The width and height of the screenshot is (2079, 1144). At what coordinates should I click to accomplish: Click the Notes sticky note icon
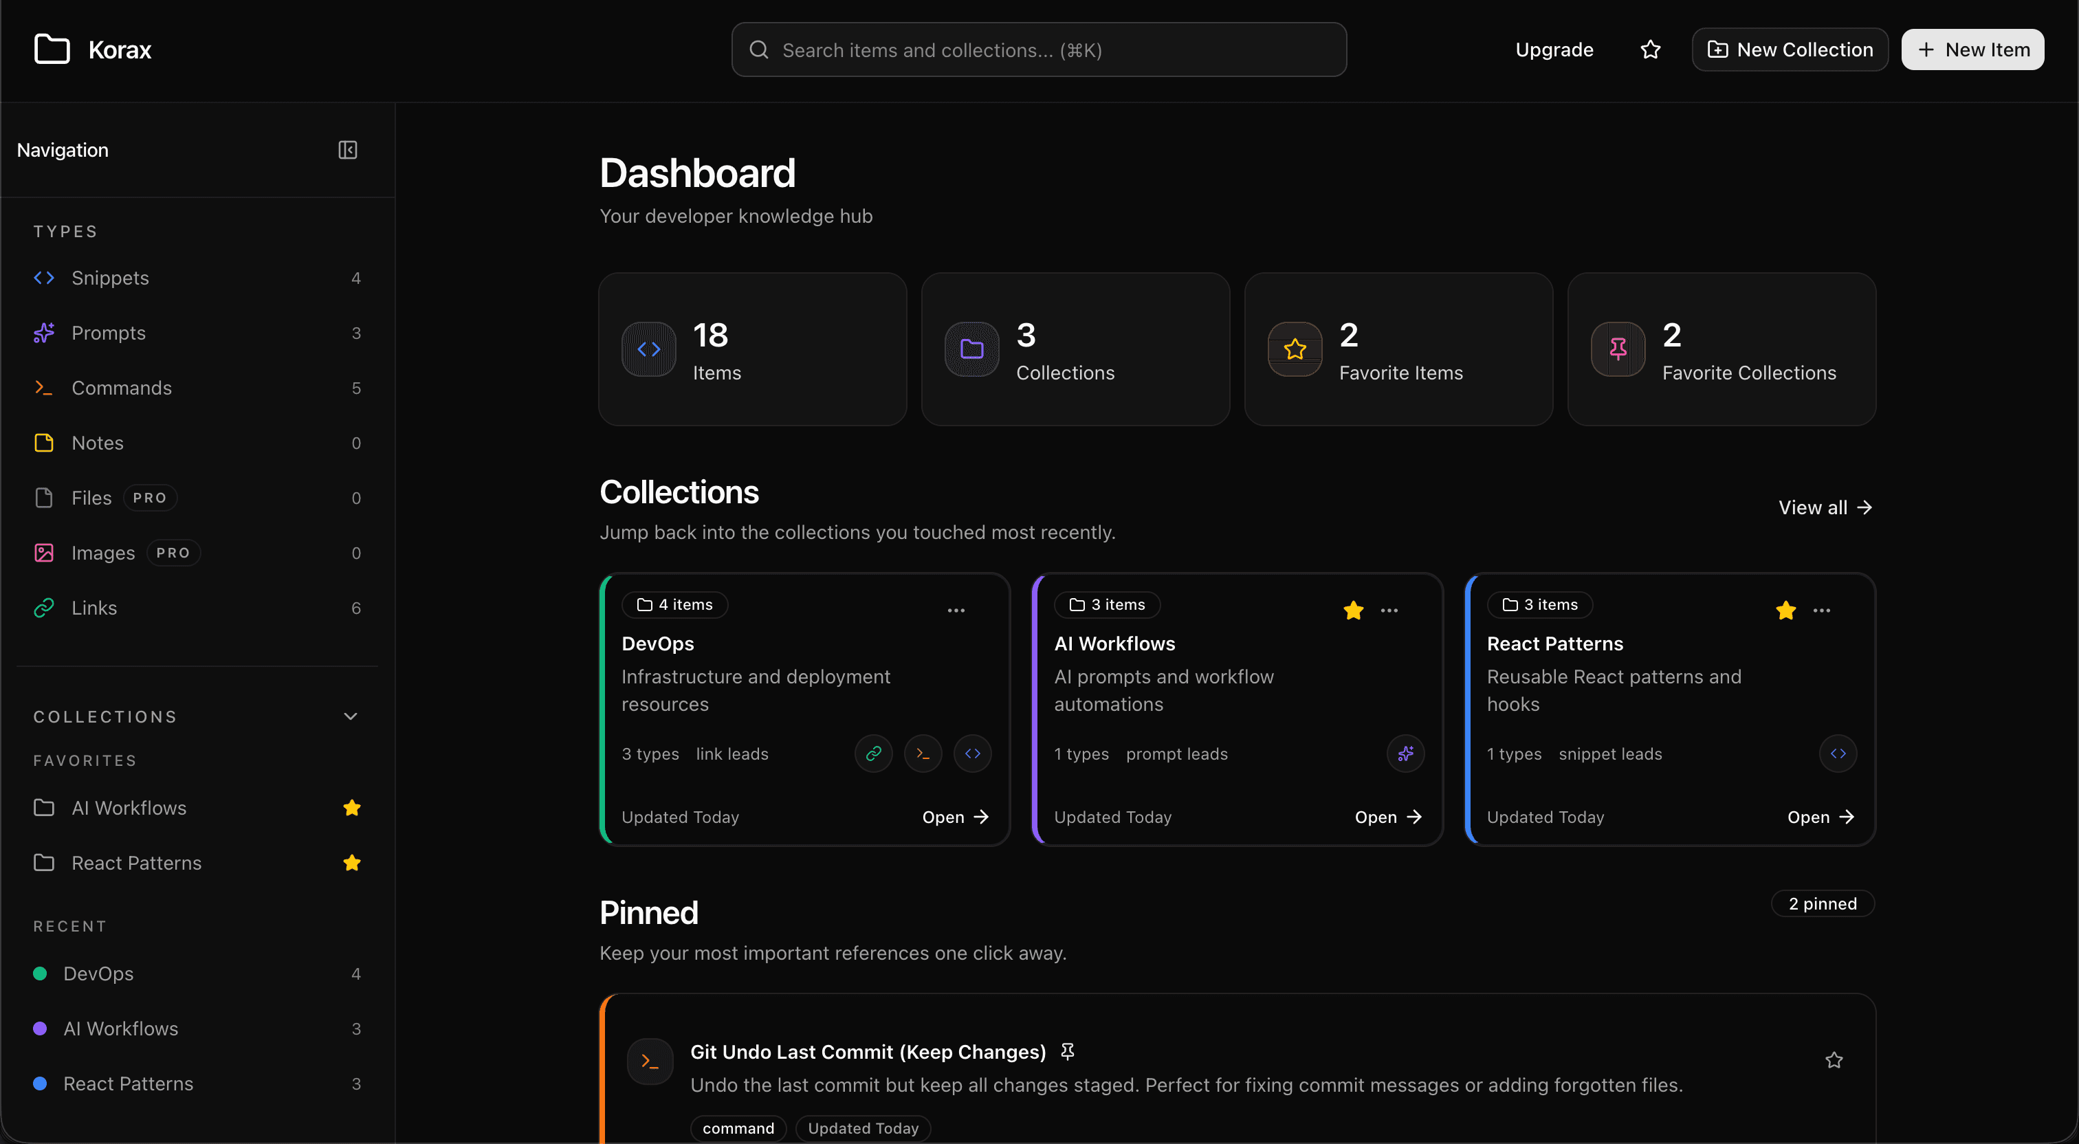[x=43, y=443]
